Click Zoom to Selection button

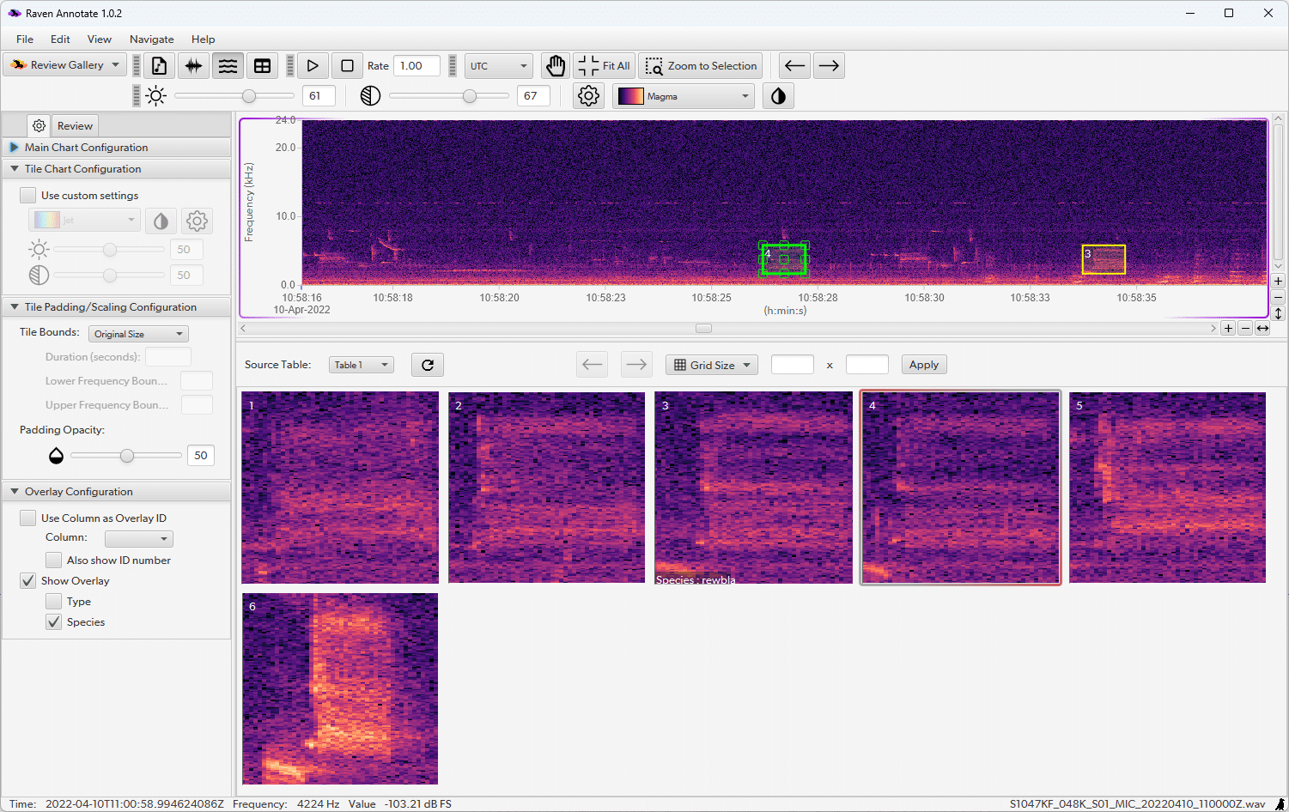[702, 66]
